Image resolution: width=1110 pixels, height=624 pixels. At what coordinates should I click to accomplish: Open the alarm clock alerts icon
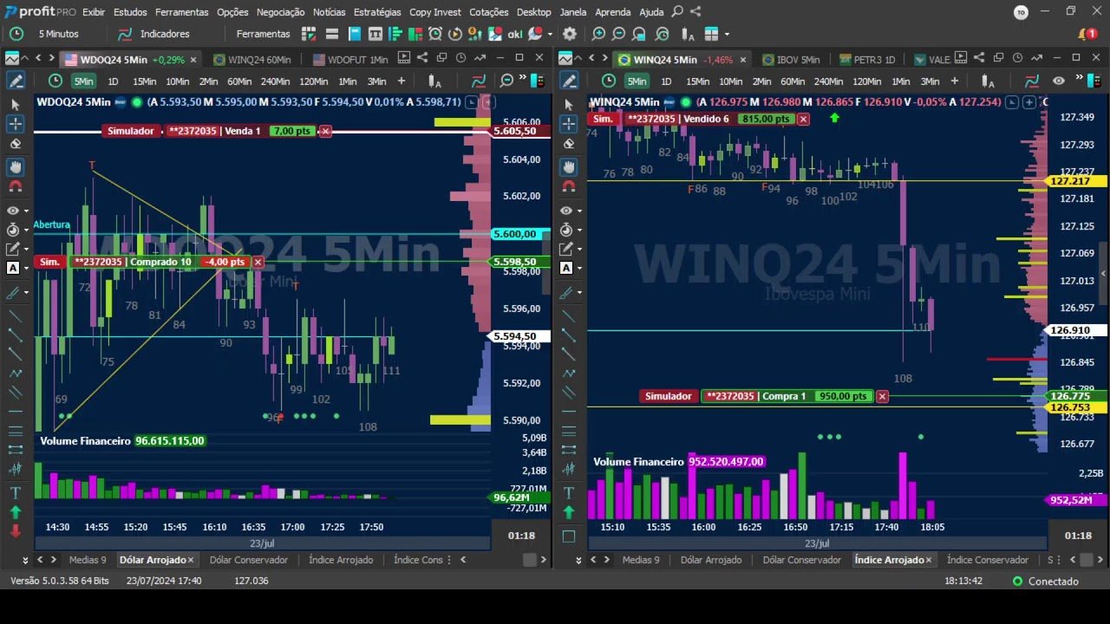pos(434,34)
